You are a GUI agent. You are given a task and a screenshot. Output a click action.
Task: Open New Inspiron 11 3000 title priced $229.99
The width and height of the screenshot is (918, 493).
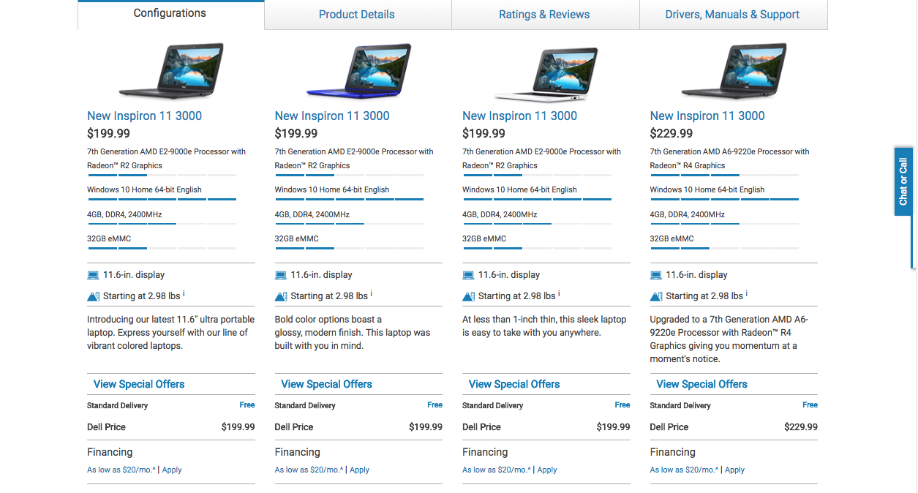pyautogui.click(x=707, y=116)
